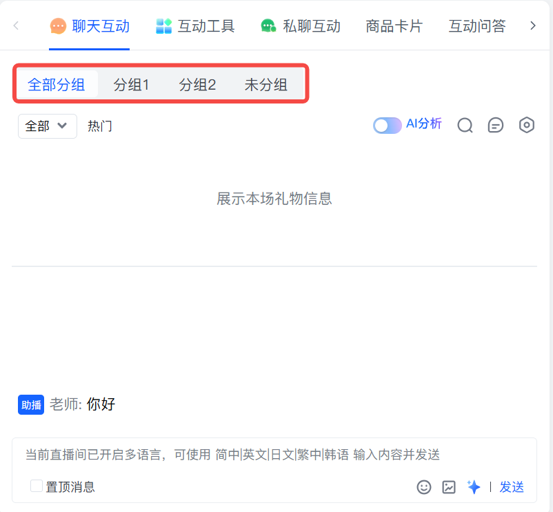Open the chat message bubble icon
Viewport: 553px width, 512px height.
[x=496, y=126]
